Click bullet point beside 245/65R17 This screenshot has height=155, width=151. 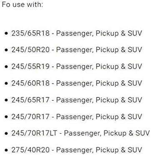pyautogui.click(x=6, y=100)
